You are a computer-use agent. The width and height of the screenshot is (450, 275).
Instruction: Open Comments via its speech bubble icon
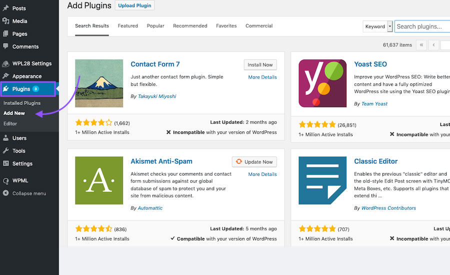(x=5, y=46)
